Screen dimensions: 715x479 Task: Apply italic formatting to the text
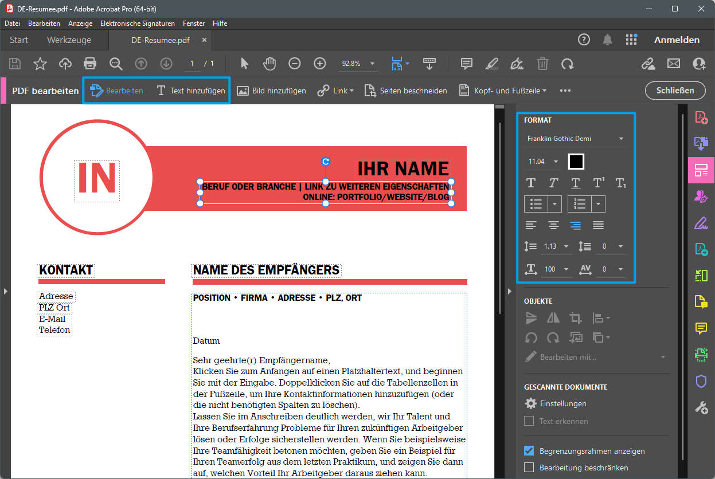553,183
